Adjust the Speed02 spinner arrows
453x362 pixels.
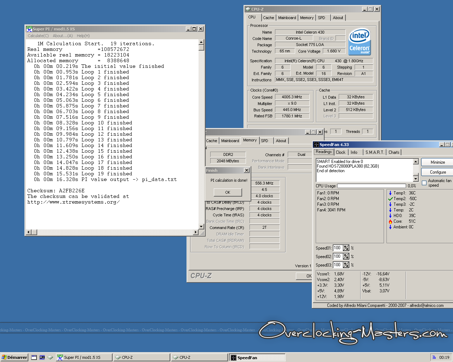(346, 257)
